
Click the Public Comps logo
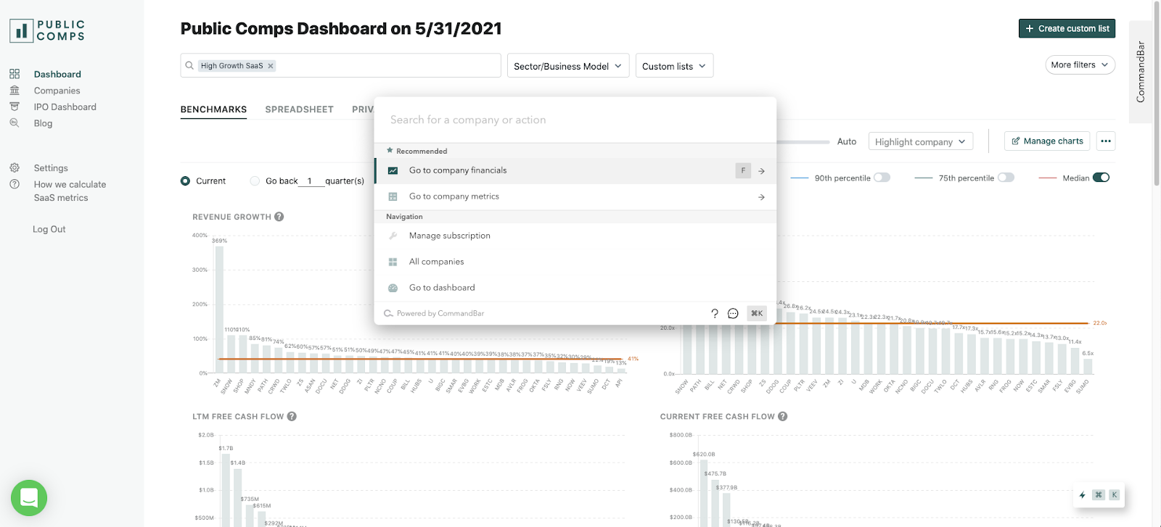(47, 30)
